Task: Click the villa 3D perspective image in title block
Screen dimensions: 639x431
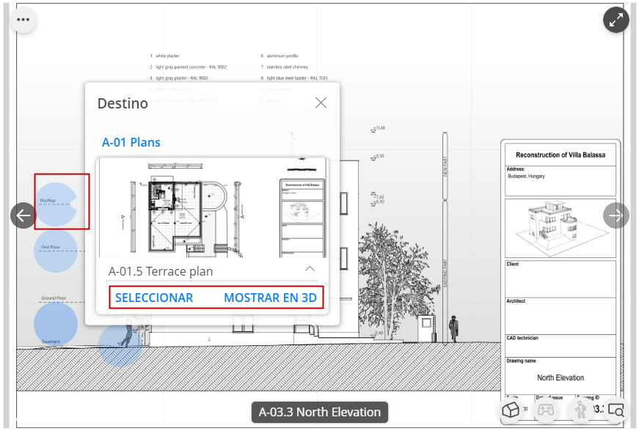Action: point(561,228)
